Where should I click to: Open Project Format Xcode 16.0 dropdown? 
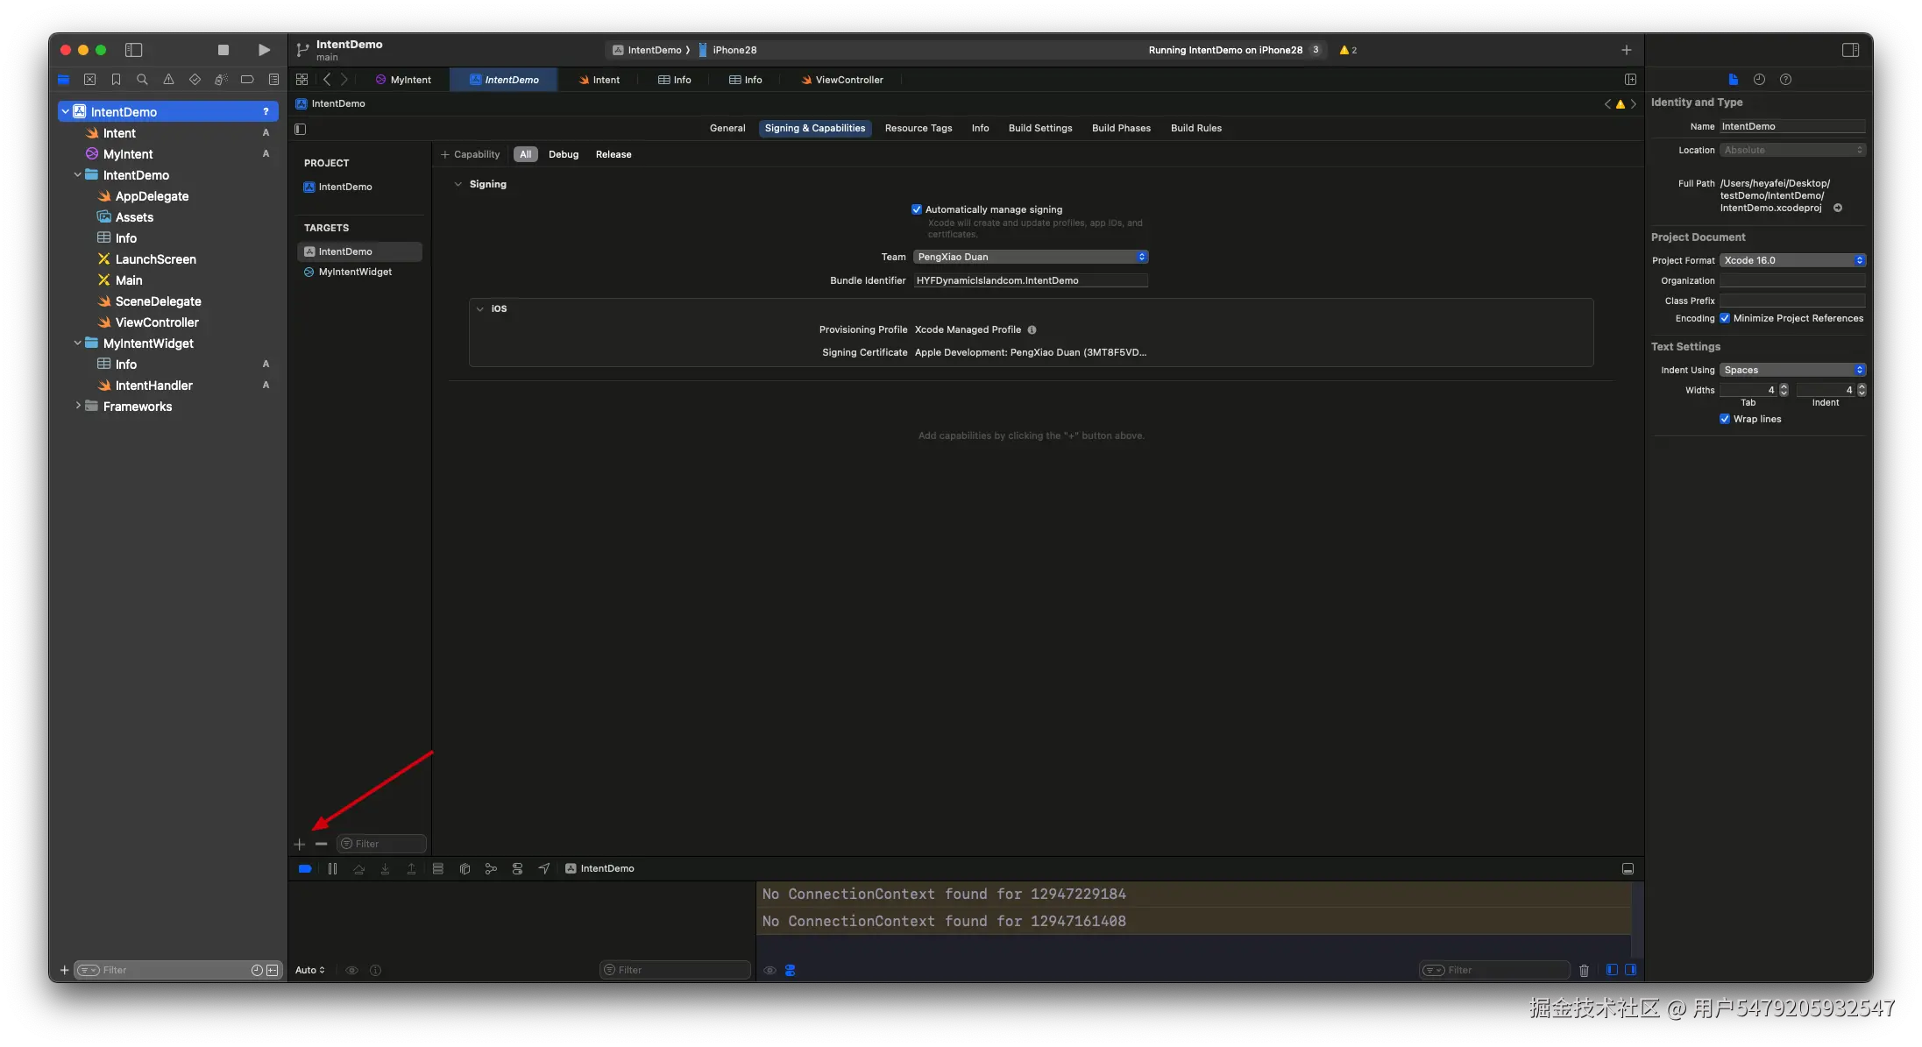(1792, 260)
